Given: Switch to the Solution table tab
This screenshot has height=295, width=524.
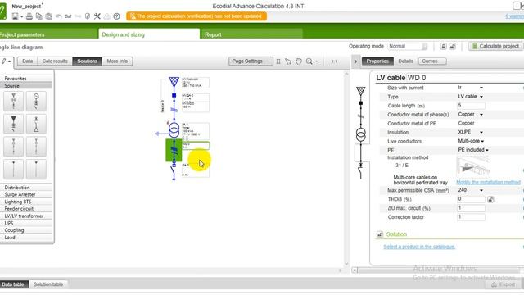Looking at the screenshot, I should pyautogui.click(x=48, y=284).
